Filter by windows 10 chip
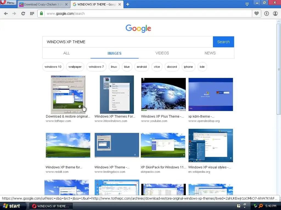 point(53,67)
